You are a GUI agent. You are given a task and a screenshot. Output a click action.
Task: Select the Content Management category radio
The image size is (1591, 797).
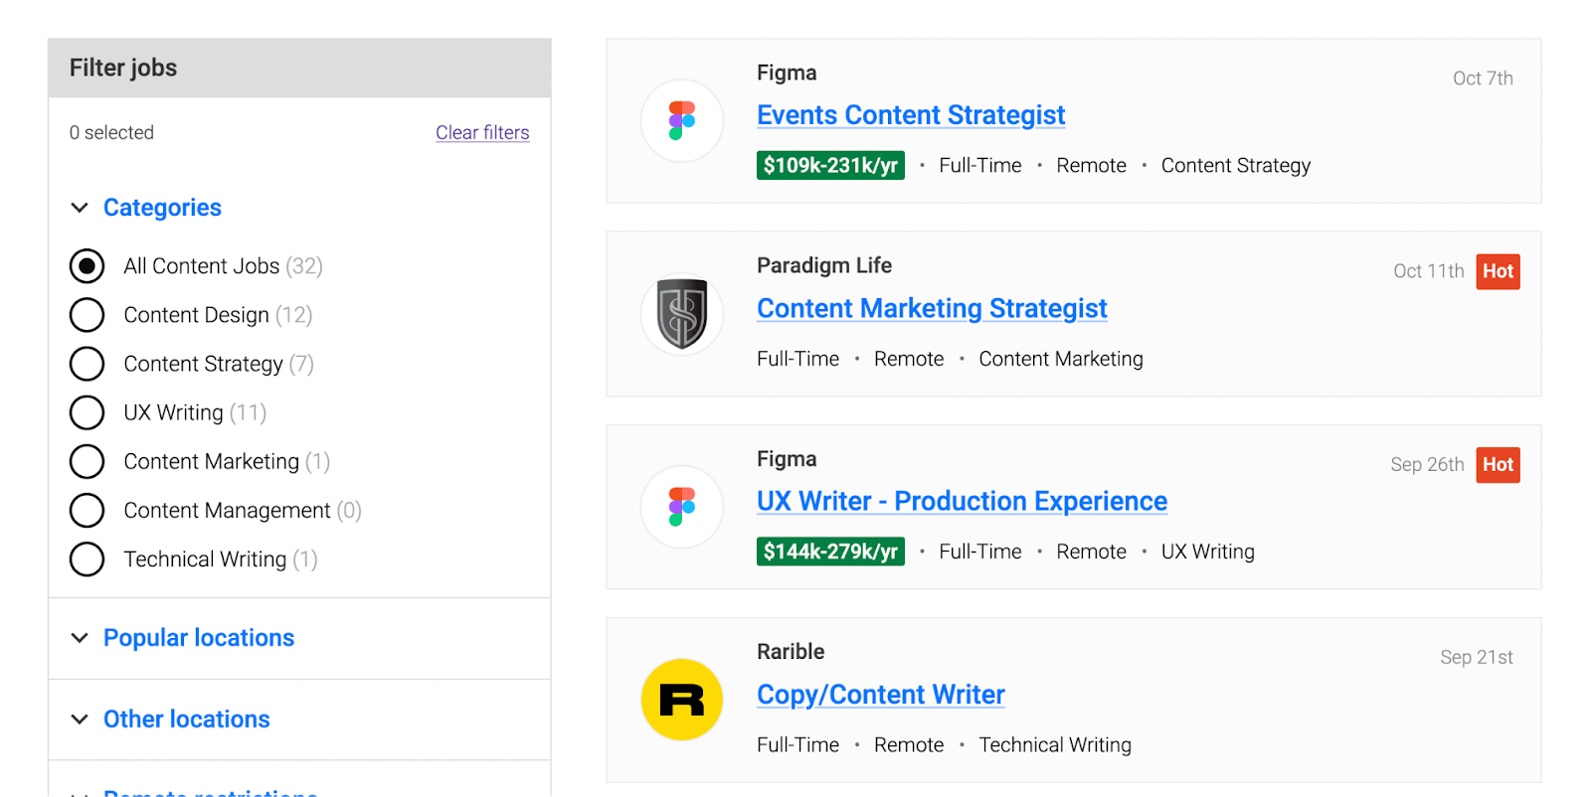(x=88, y=510)
